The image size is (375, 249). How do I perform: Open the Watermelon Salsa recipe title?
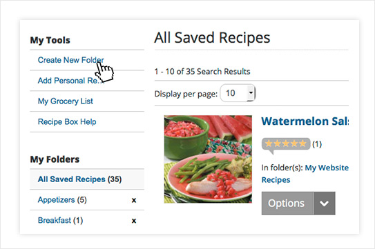[x=305, y=121]
